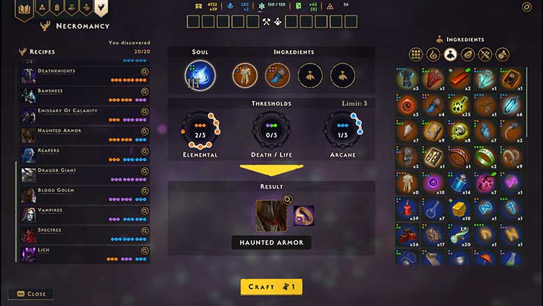Pick the green ring ingredient
543x306 pixels.
coord(485,157)
